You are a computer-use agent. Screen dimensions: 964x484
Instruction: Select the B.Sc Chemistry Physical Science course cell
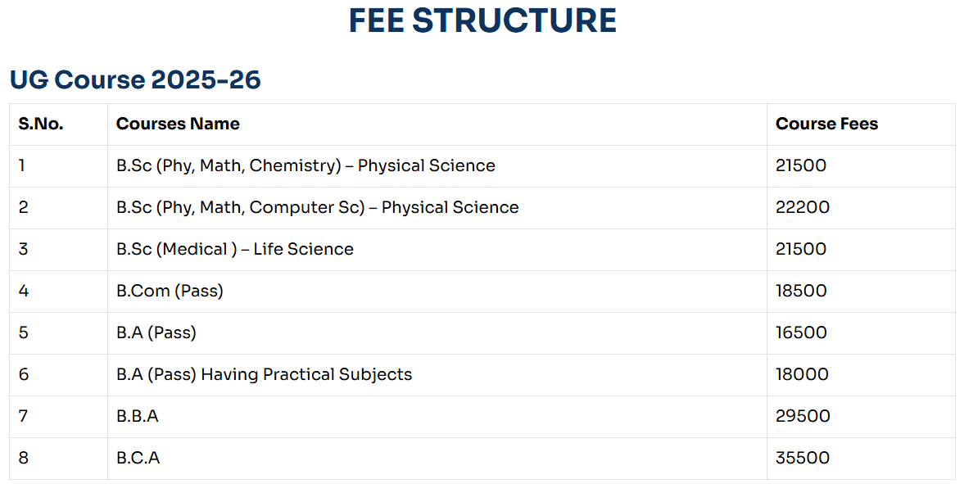point(305,166)
